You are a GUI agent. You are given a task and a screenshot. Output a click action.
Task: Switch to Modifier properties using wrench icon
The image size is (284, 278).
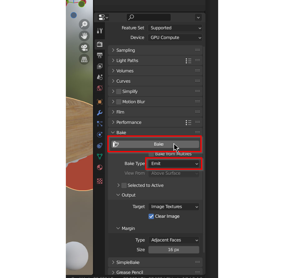pos(100,113)
